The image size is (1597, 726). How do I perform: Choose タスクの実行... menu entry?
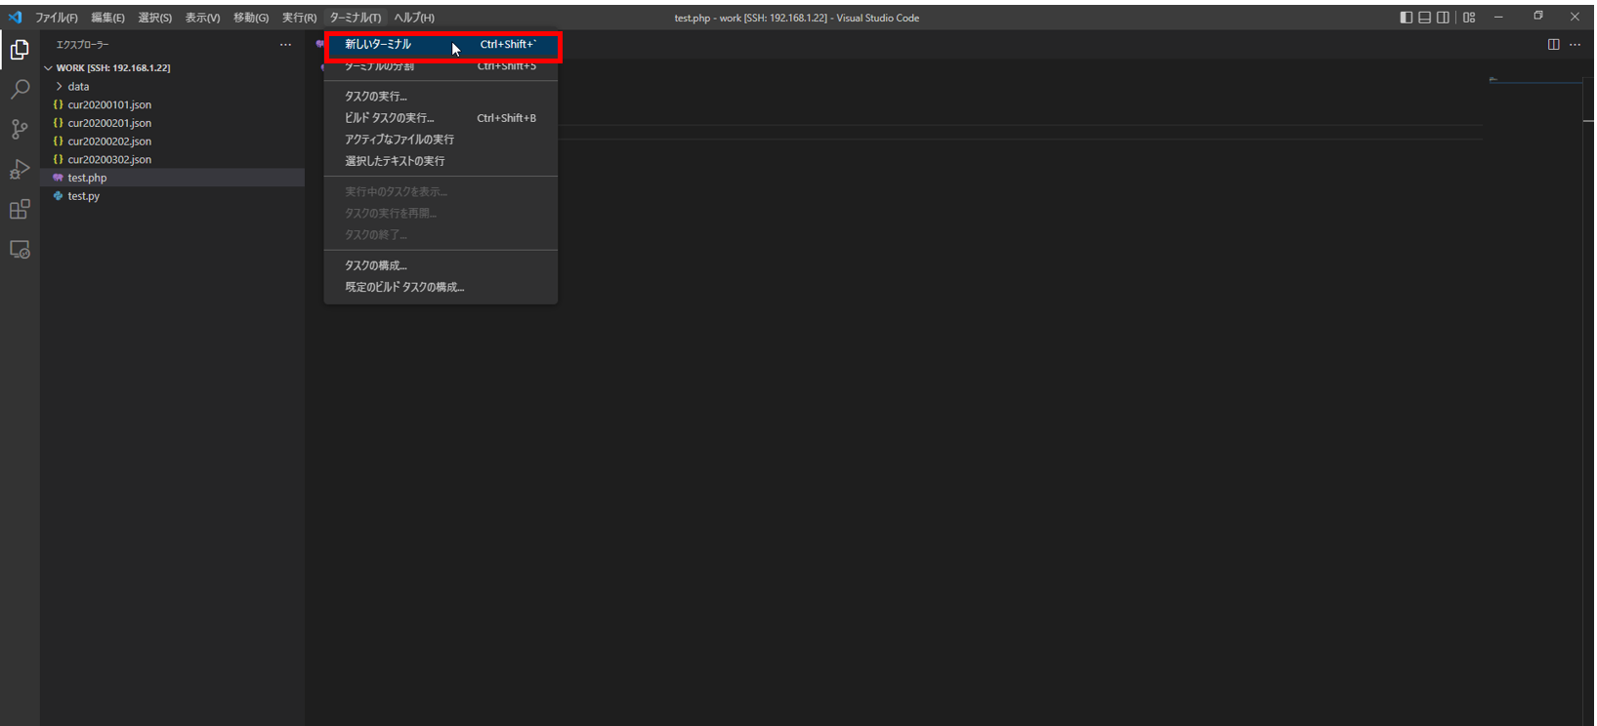point(441,97)
